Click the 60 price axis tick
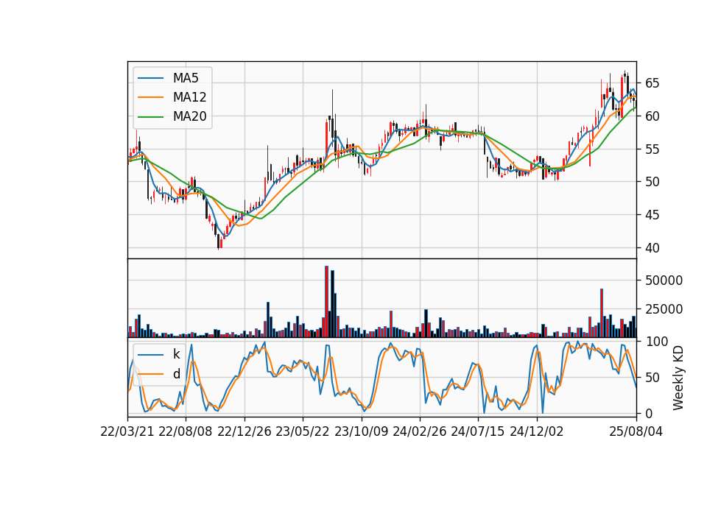 [x=652, y=116]
